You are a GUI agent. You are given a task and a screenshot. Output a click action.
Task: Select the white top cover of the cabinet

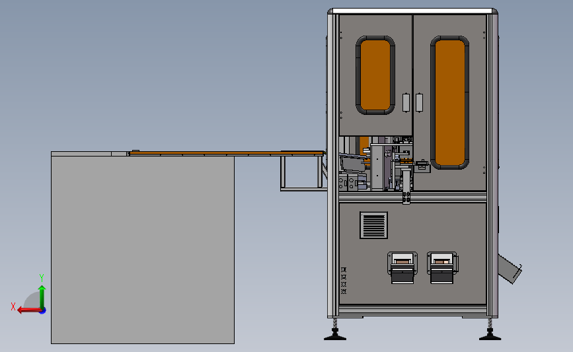tap(413, 11)
